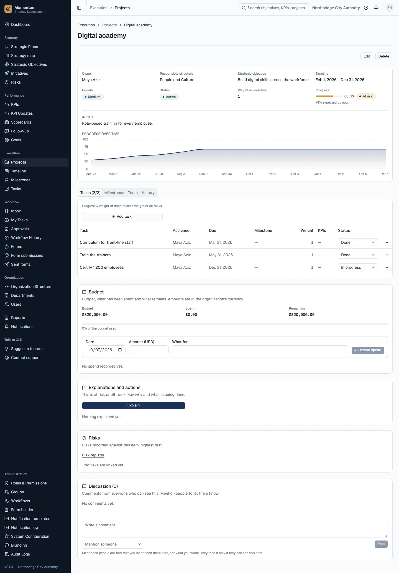Click the Explain button
Viewport: 399px width, 573px height.
pos(134,405)
